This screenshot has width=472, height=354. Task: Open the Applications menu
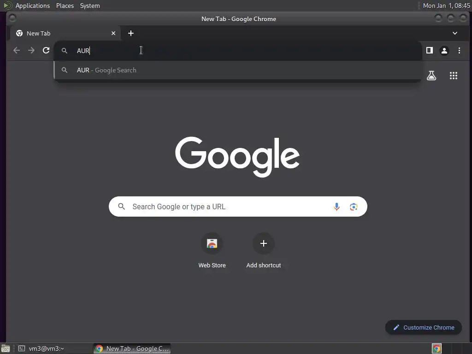(x=33, y=6)
